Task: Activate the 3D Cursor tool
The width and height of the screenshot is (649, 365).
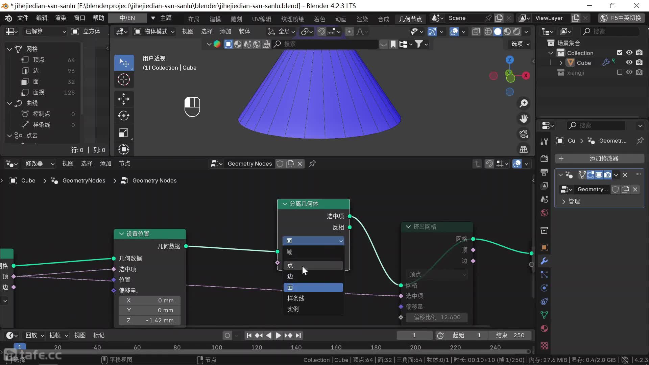Action: pos(124,80)
